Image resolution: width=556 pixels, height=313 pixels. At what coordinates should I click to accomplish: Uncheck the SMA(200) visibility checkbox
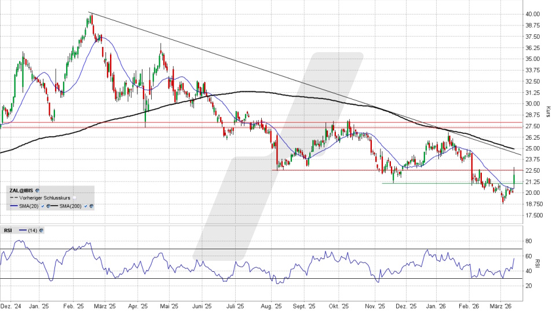(86, 206)
